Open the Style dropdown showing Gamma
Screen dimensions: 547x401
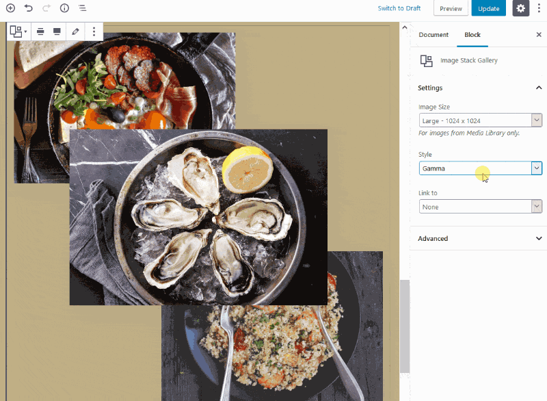click(481, 168)
